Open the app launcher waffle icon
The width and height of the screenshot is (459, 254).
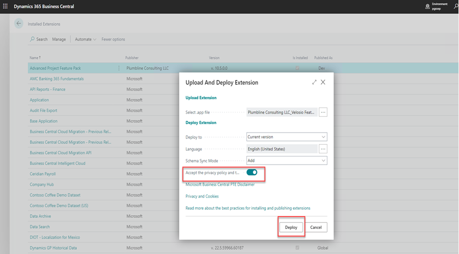(x=5, y=6)
